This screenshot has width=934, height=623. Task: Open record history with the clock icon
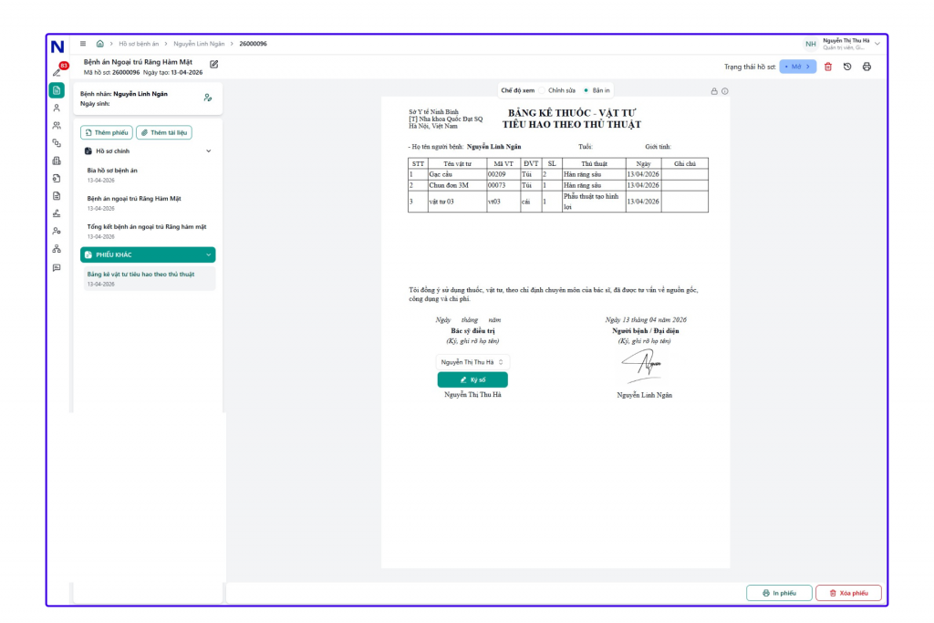[847, 67]
